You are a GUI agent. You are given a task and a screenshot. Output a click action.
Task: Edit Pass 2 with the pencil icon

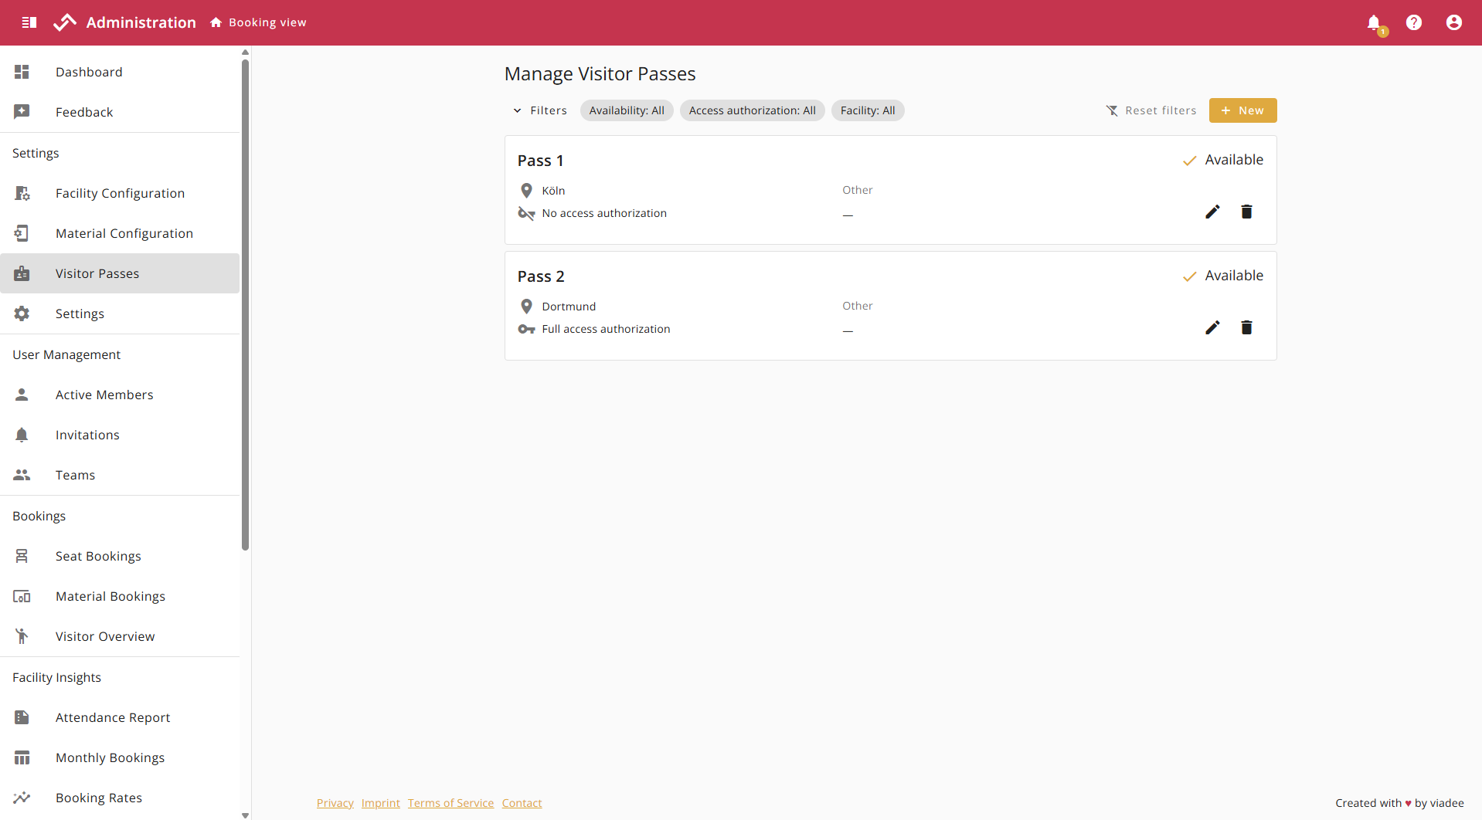tap(1212, 327)
